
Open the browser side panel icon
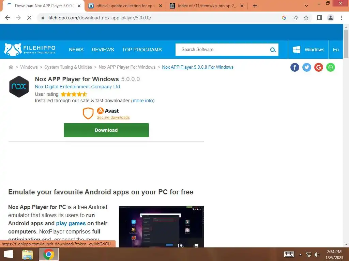pos(320,18)
